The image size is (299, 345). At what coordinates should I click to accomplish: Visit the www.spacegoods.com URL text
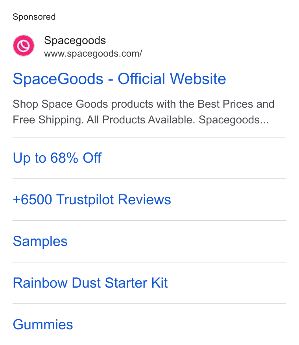93,54
